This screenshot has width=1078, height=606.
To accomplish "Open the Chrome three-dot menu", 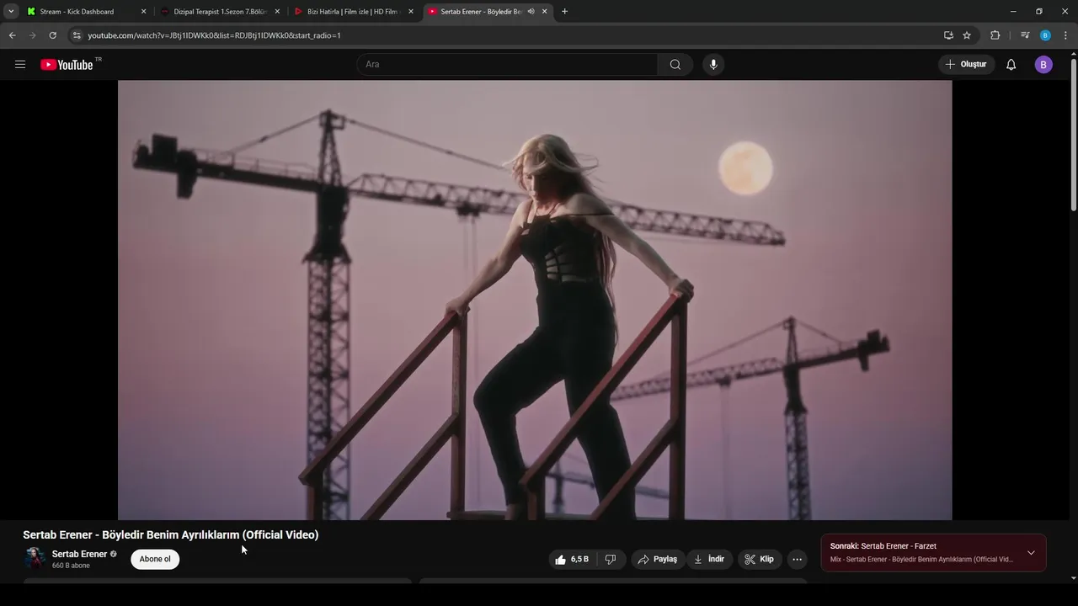I will click(x=1065, y=35).
